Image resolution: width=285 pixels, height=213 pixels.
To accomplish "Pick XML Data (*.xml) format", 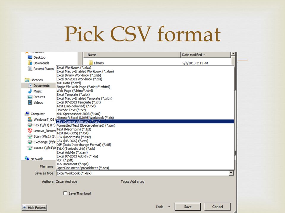I will (x=145, y=83).
